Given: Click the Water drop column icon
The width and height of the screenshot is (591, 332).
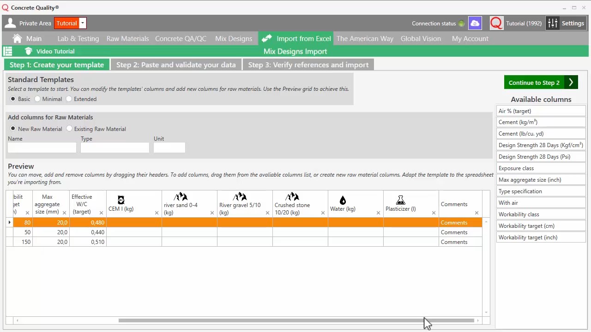Looking at the screenshot, I should click(343, 200).
